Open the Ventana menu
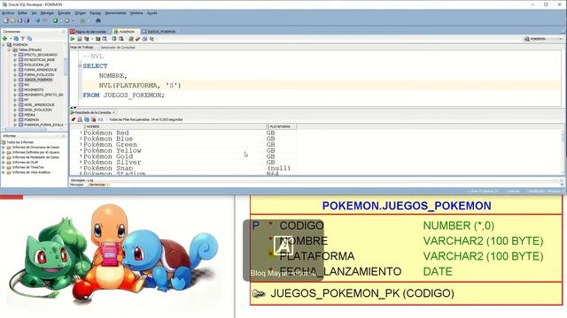 tap(136, 13)
